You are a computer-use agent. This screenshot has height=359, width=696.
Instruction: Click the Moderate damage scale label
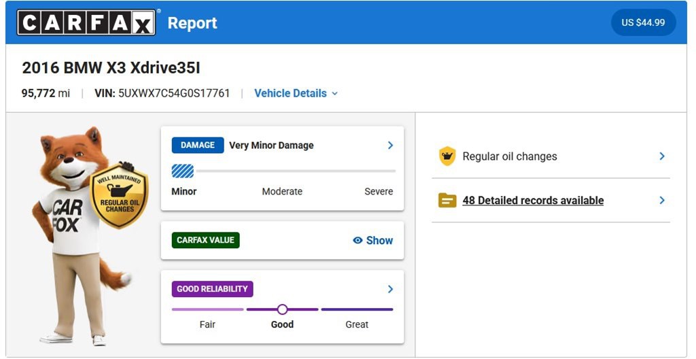[282, 192]
